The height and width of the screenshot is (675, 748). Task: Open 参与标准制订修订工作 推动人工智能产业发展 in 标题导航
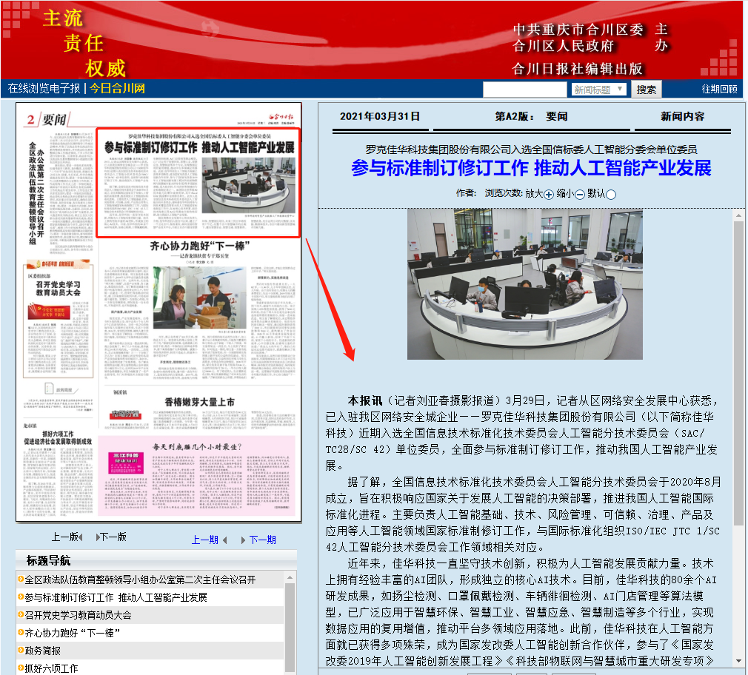click(116, 597)
